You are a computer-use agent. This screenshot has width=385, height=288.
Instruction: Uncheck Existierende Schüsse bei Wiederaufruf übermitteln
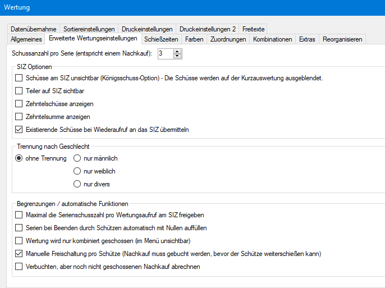click(x=19, y=130)
